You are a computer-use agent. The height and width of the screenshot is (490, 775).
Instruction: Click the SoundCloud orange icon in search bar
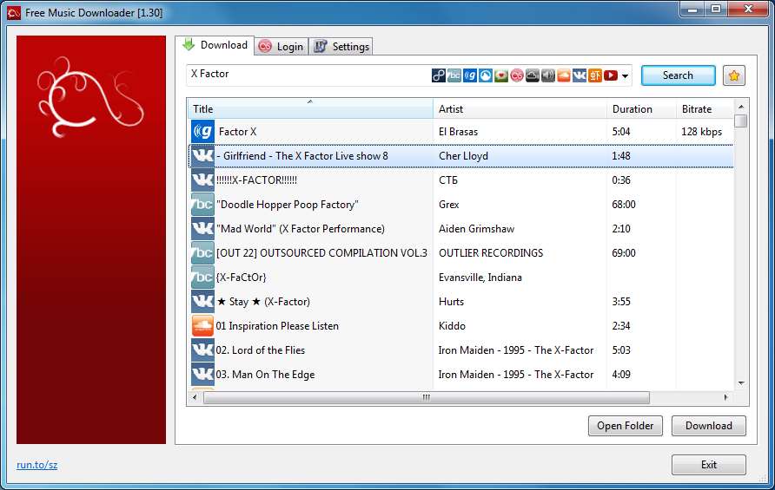tap(564, 75)
